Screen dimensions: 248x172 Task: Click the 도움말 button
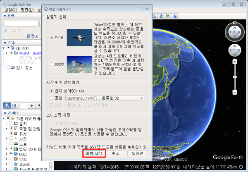coord(138,153)
